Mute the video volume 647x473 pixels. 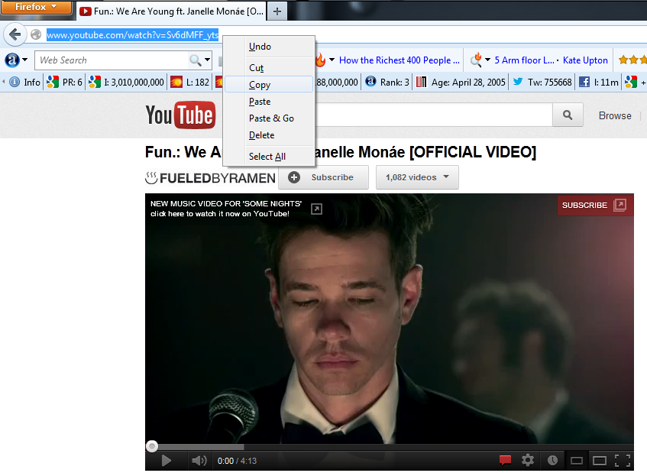[199, 460]
